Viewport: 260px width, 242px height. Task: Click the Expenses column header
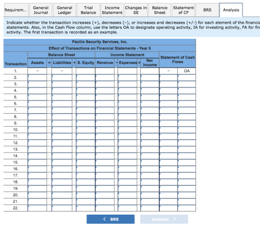click(x=128, y=63)
